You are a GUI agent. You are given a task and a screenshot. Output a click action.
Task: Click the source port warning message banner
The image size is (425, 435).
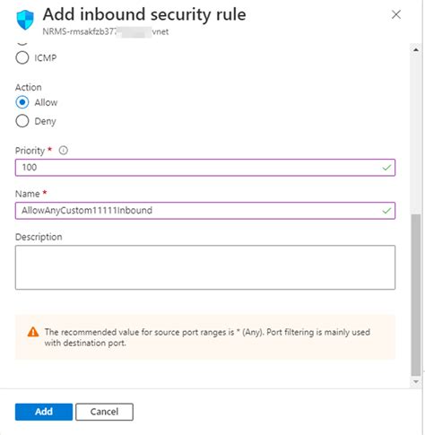coord(205,337)
